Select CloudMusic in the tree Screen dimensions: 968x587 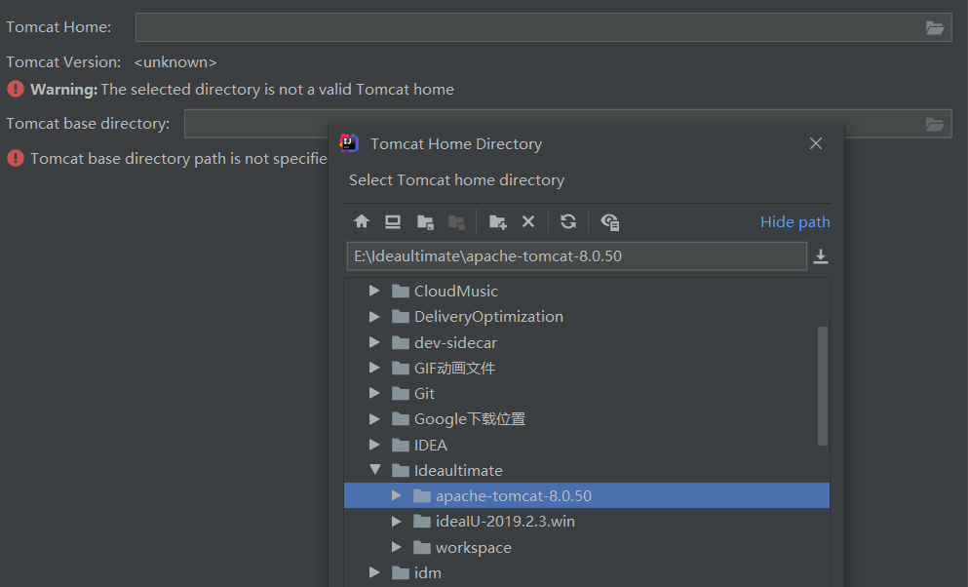[x=455, y=291]
